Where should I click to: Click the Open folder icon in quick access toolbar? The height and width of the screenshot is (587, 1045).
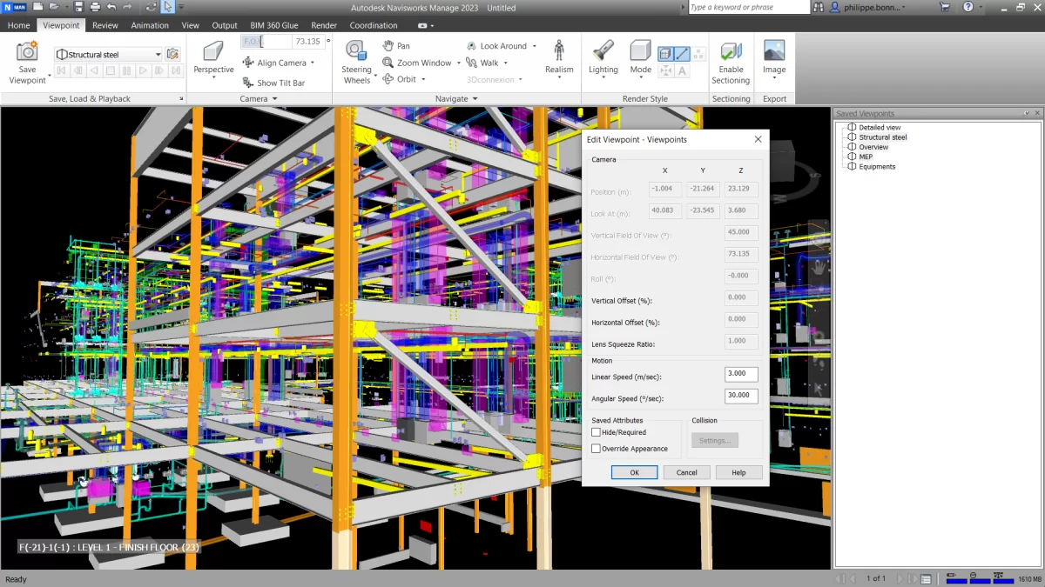tap(53, 7)
